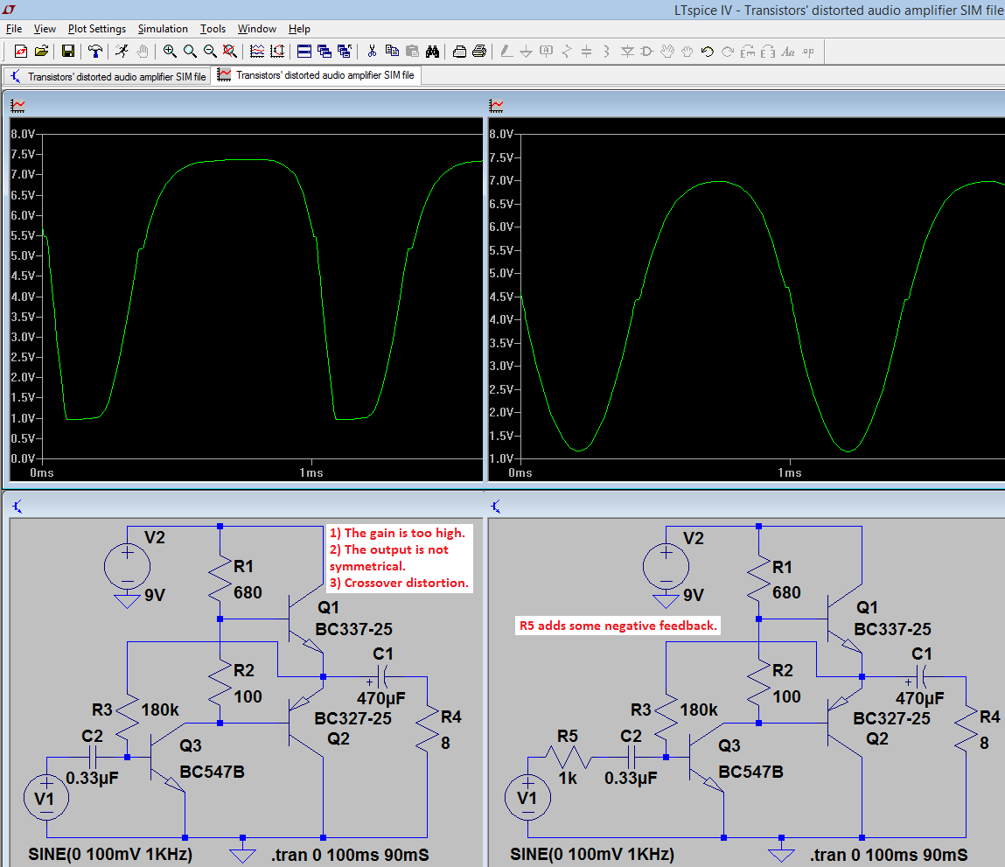
Task: Click the Halt simulation hand icon
Action: [x=143, y=52]
